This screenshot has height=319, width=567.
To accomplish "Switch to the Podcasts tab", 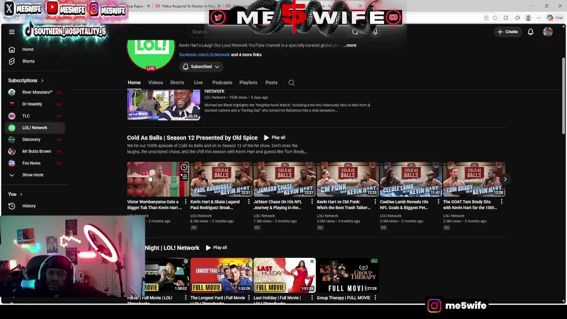I will (x=222, y=83).
